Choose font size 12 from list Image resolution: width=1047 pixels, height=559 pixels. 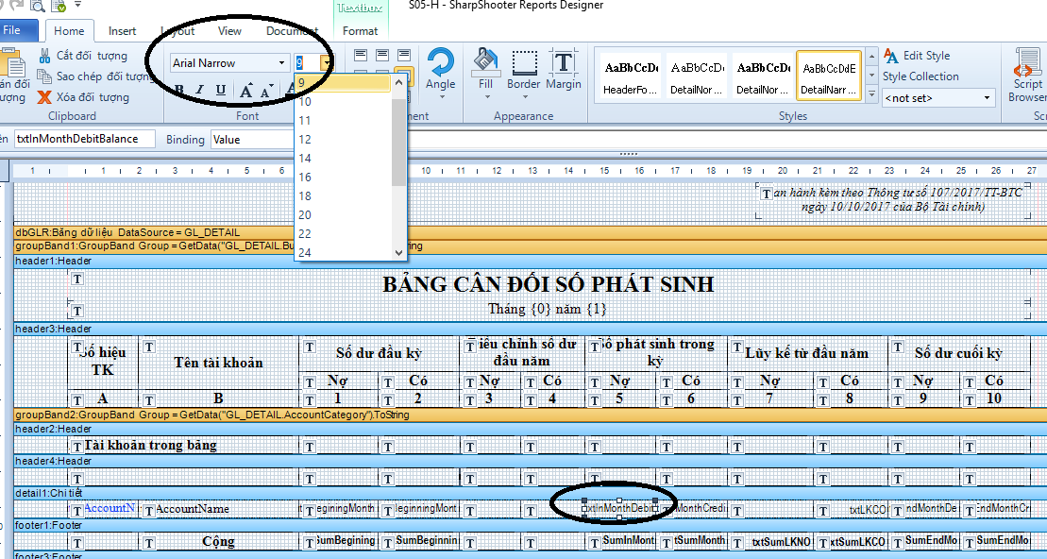tap(342, 139)
